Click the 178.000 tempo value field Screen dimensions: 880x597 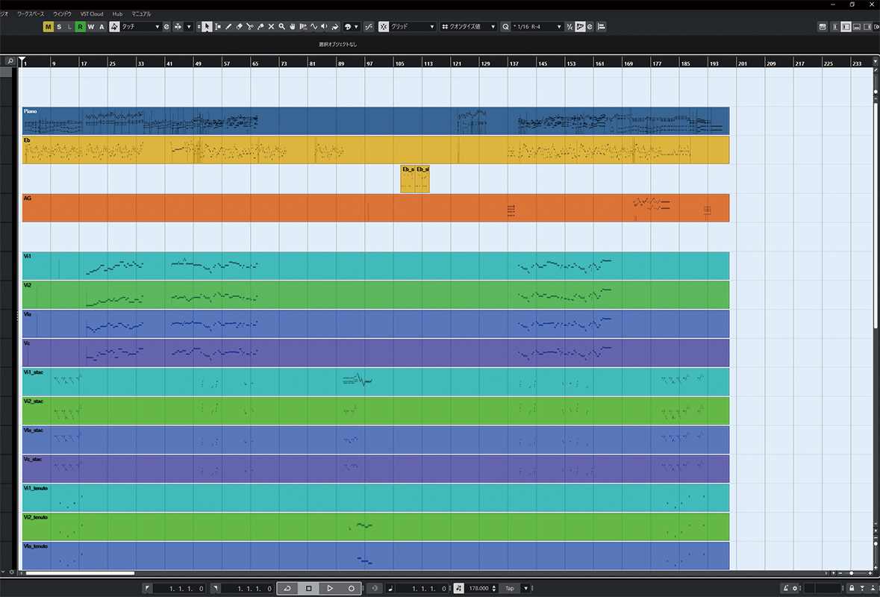pos(478,588)
